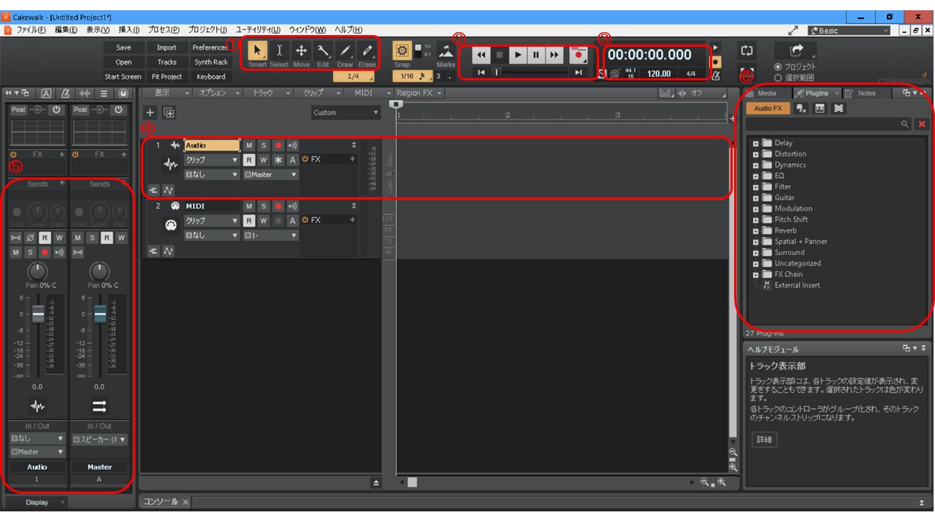The height and width of the screenshot is (526, 935).
Task: Open the Region FX dropdown
Action: [x=419, y=93]
